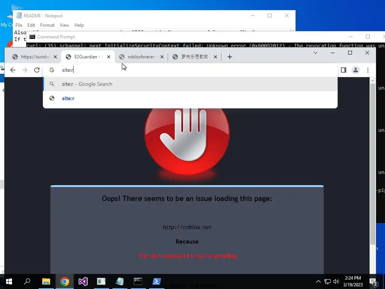Screen dimensions: 385x289
Task: Click the Command Prompt title bar icon
Action: click(32, 37)
